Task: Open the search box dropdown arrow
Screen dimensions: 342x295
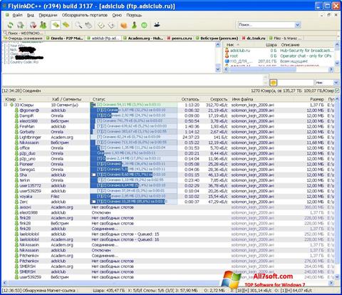Action: [298, 25]
